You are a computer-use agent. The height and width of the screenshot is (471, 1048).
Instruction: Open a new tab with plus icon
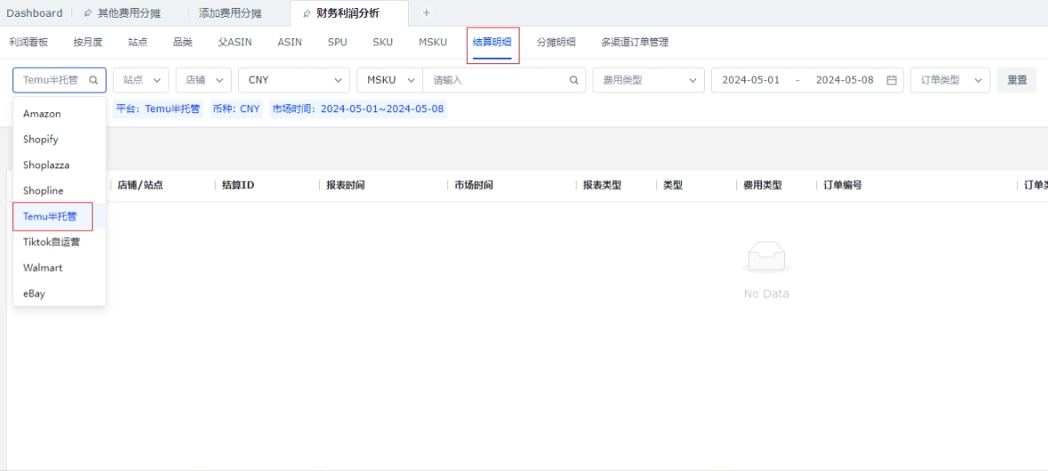(x=426, y=12)
